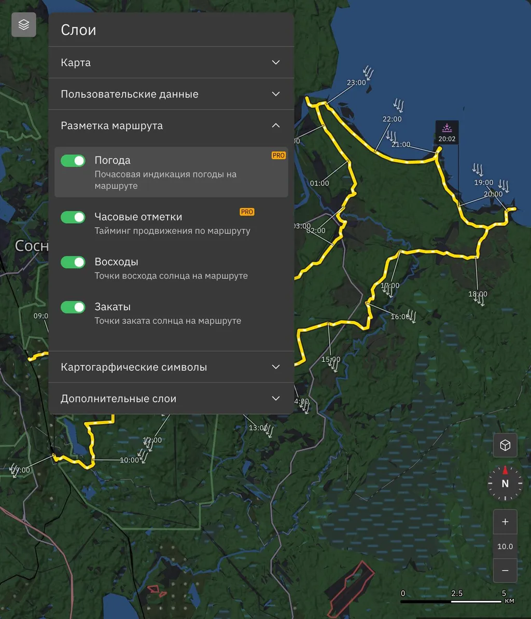Zoom out with the minus button
Screen dimensions: 531x619
(x=505, y=571)
